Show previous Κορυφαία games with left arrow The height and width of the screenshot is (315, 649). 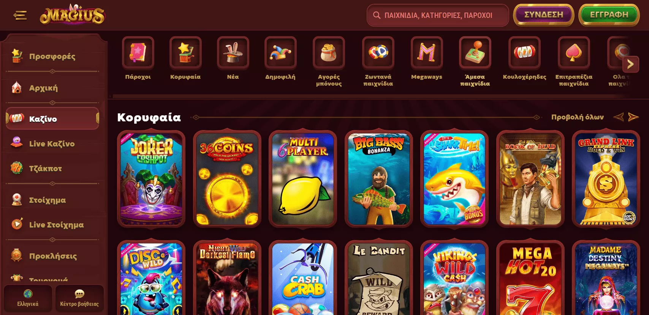(x=619, y=117)
